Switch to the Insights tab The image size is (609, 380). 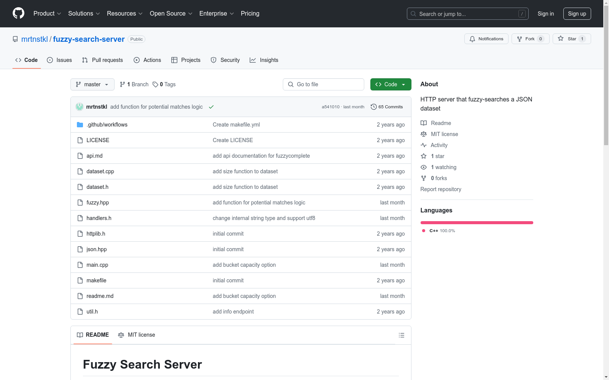tap(264, 60)
